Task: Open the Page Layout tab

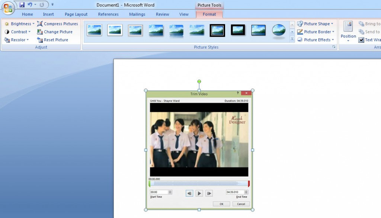Action: 76,14
